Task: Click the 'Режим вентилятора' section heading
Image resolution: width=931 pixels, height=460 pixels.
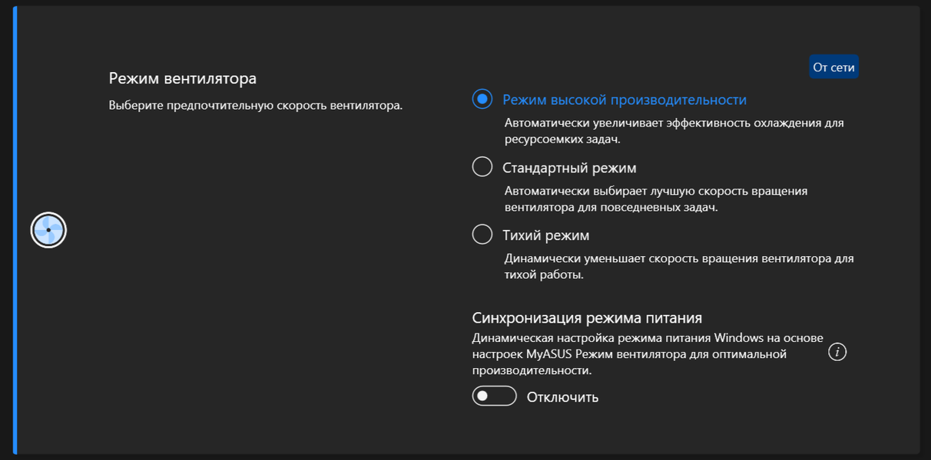Action: click(183, 78)
